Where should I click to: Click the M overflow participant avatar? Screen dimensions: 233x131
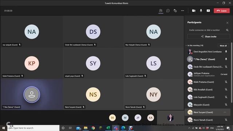[x=125, y=118]
